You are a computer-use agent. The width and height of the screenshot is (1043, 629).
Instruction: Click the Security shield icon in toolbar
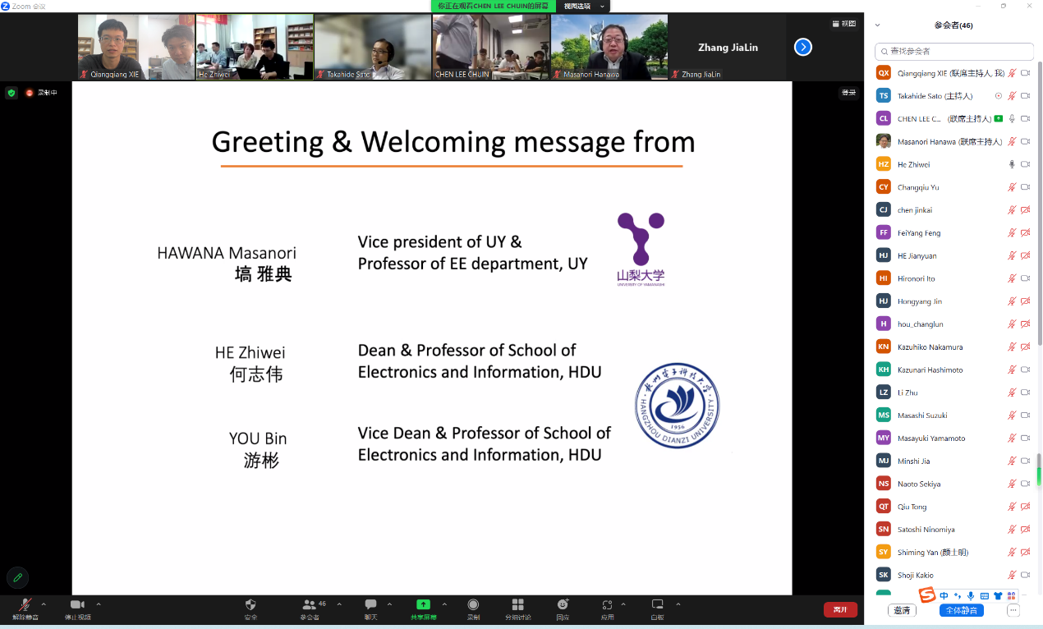[x=250, y=605]
